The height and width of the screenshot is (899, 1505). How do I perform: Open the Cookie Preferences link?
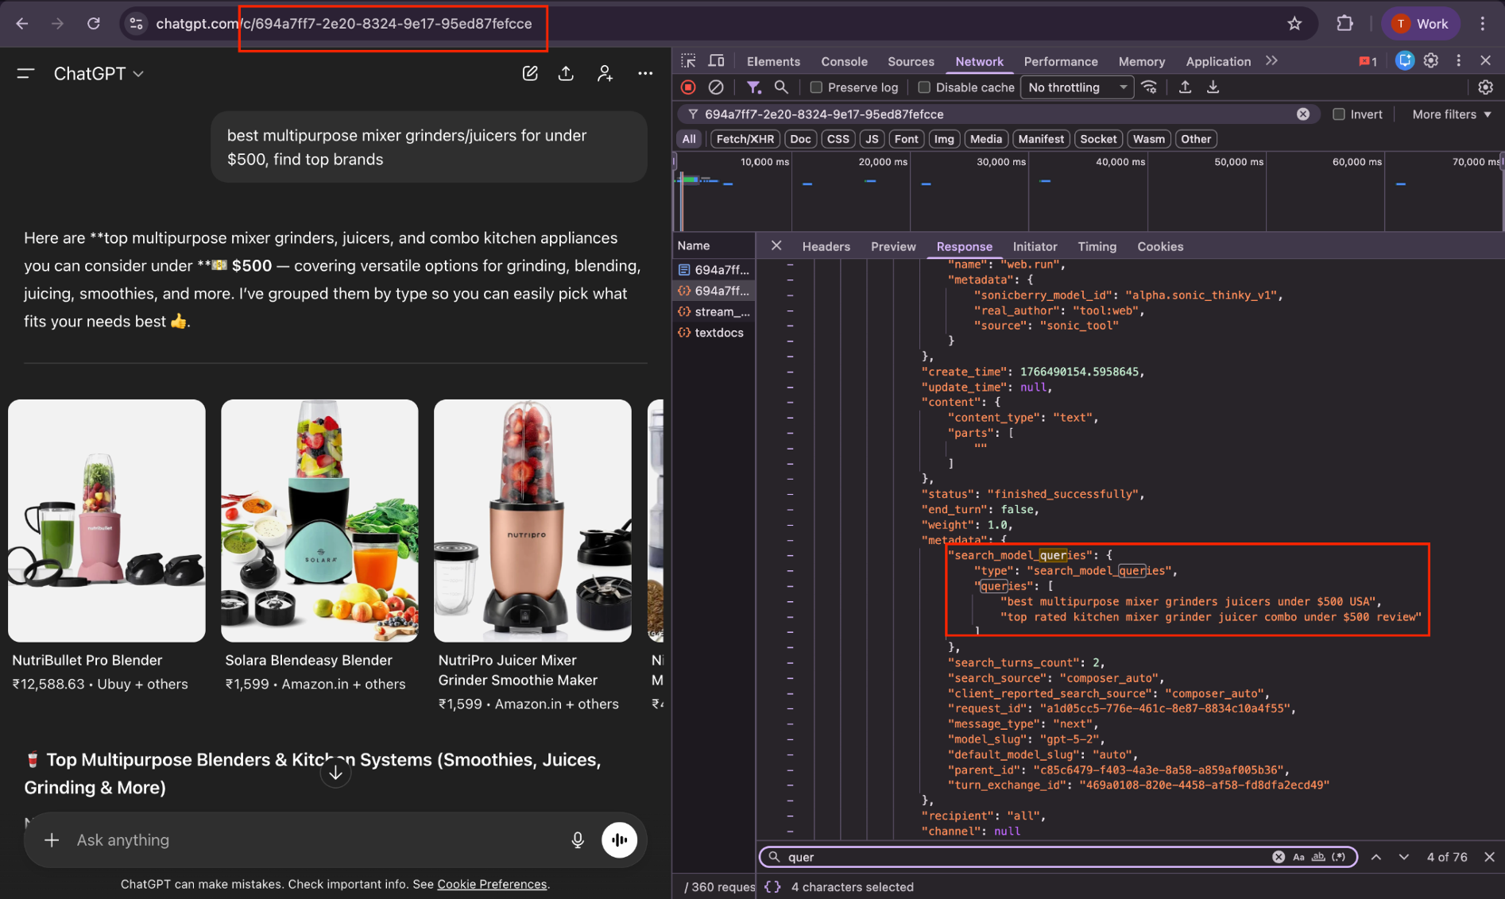492,884
